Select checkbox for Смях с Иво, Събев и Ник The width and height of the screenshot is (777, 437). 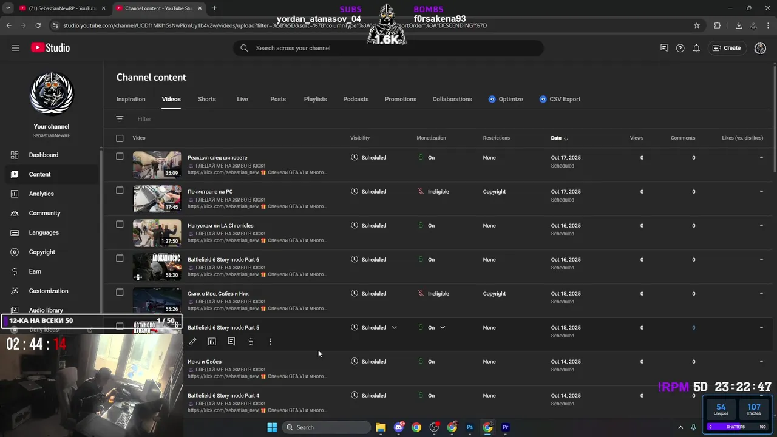click(x=120, y=293)
